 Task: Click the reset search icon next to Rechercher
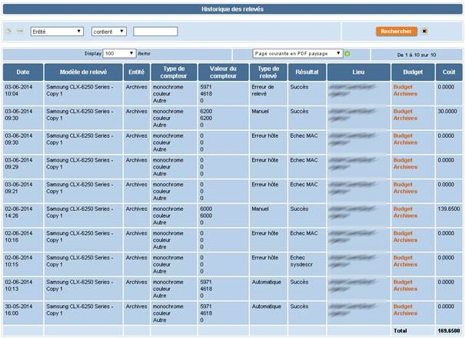425,32
